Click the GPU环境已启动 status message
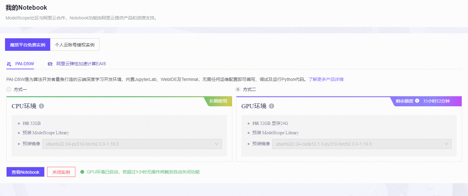The height and width of the screenshot is (196, 468). (x=143, y=172)
